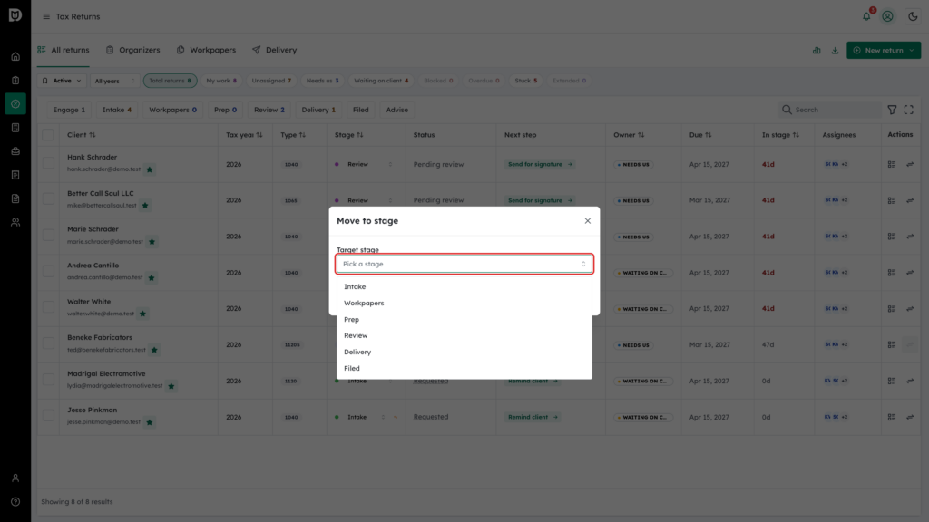Screen dimensions: 929x522
Task: Sort by Due column
Action: [699, 135]
